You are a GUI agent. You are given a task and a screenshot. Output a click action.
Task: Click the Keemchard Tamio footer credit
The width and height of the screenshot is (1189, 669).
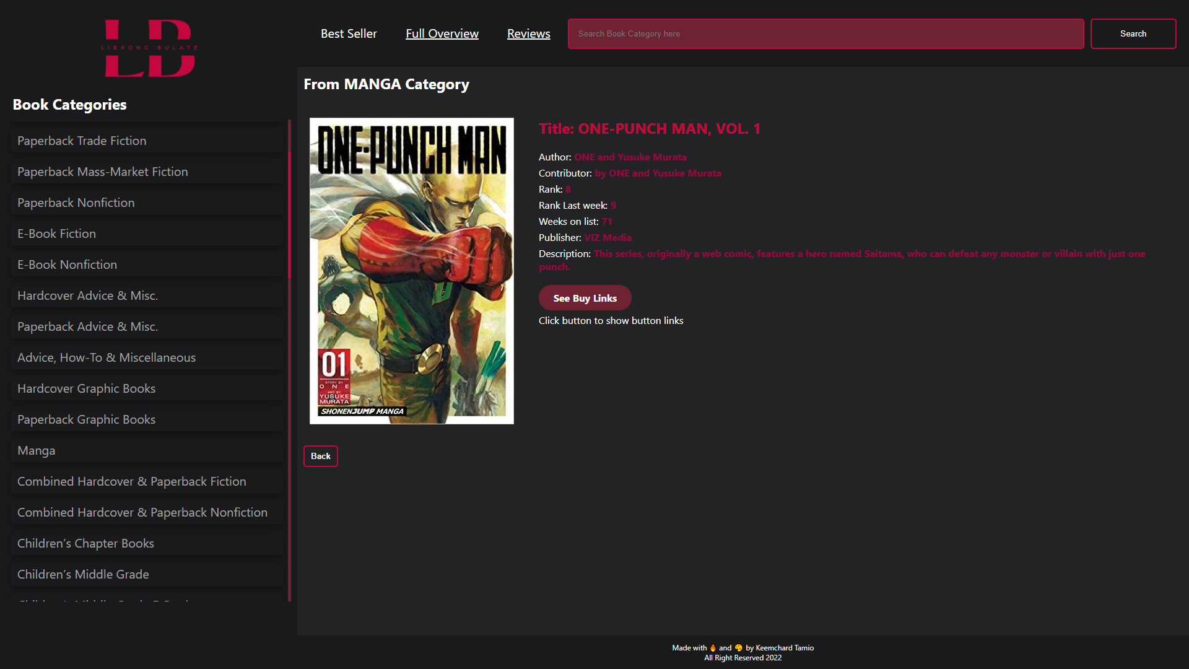(x=785, y=647)
